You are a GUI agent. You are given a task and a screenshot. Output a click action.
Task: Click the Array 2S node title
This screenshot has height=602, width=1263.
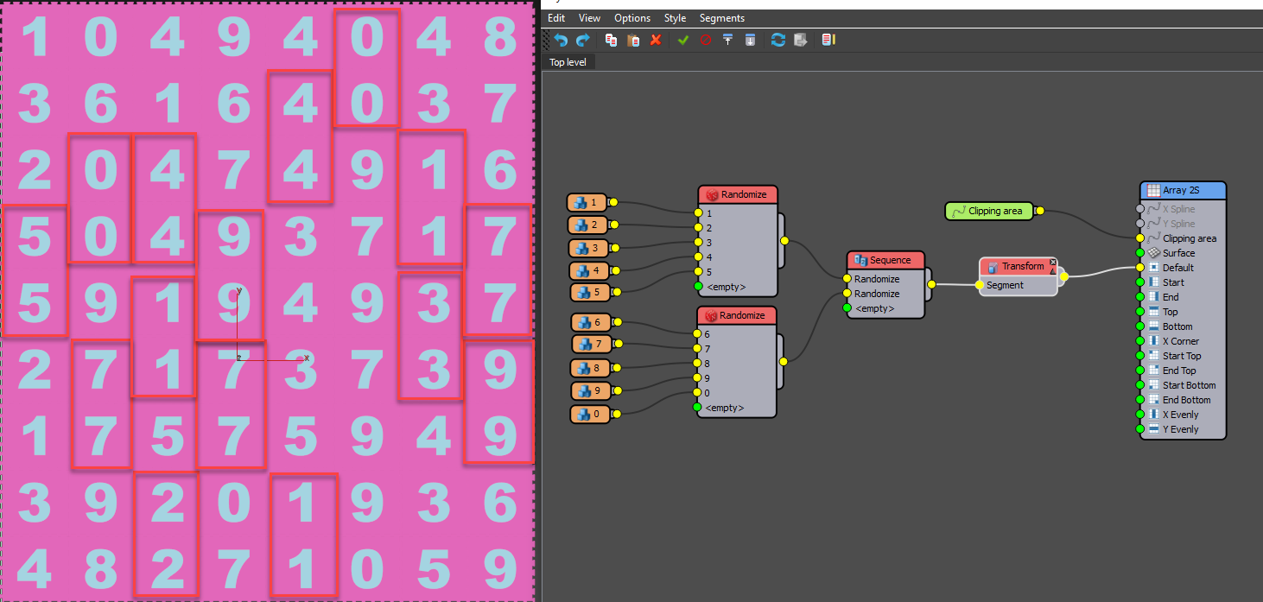1183,189
